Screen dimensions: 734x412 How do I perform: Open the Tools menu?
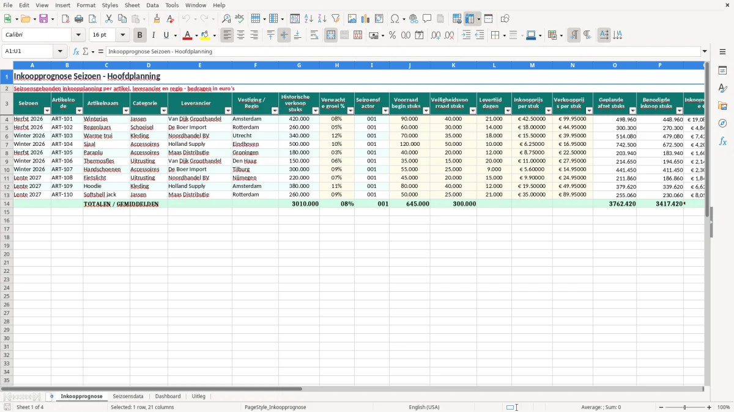[172, 5]
